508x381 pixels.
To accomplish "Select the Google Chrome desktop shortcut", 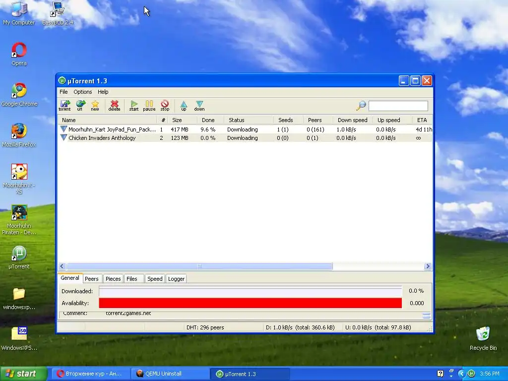I will pyautogui.click(x=19, y=95).
